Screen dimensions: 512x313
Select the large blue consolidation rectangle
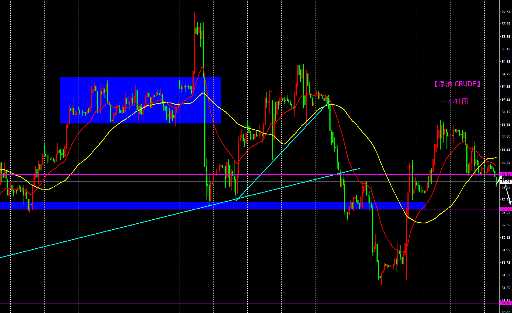(140, 100)
